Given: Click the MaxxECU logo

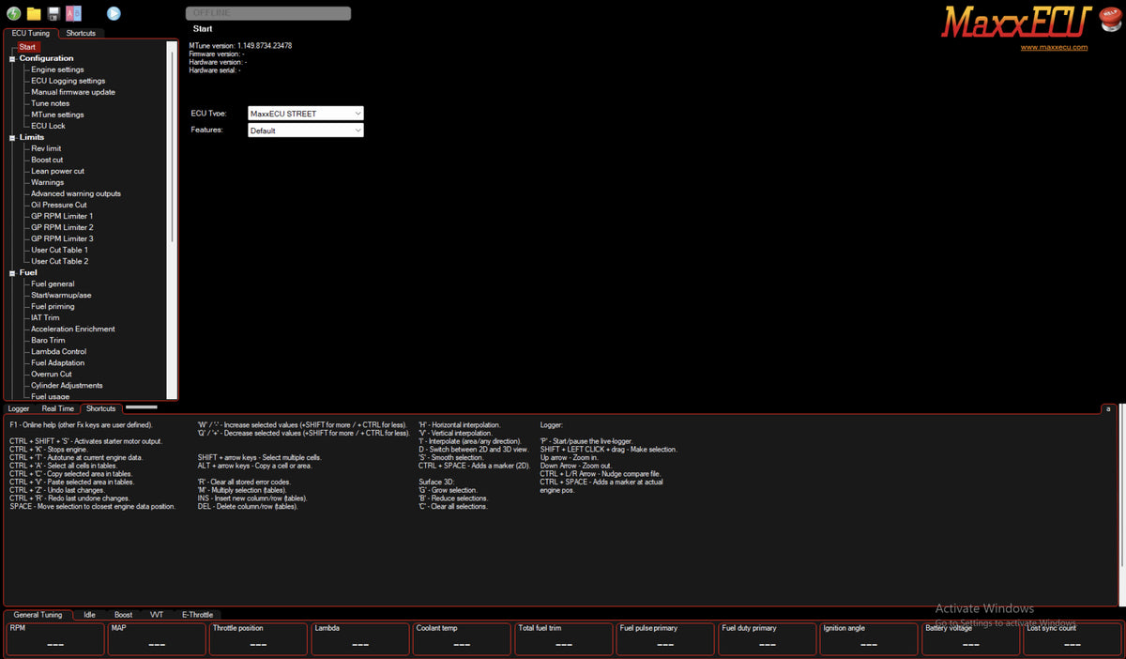Looking at the screenshot, I should pos(1016,22).
